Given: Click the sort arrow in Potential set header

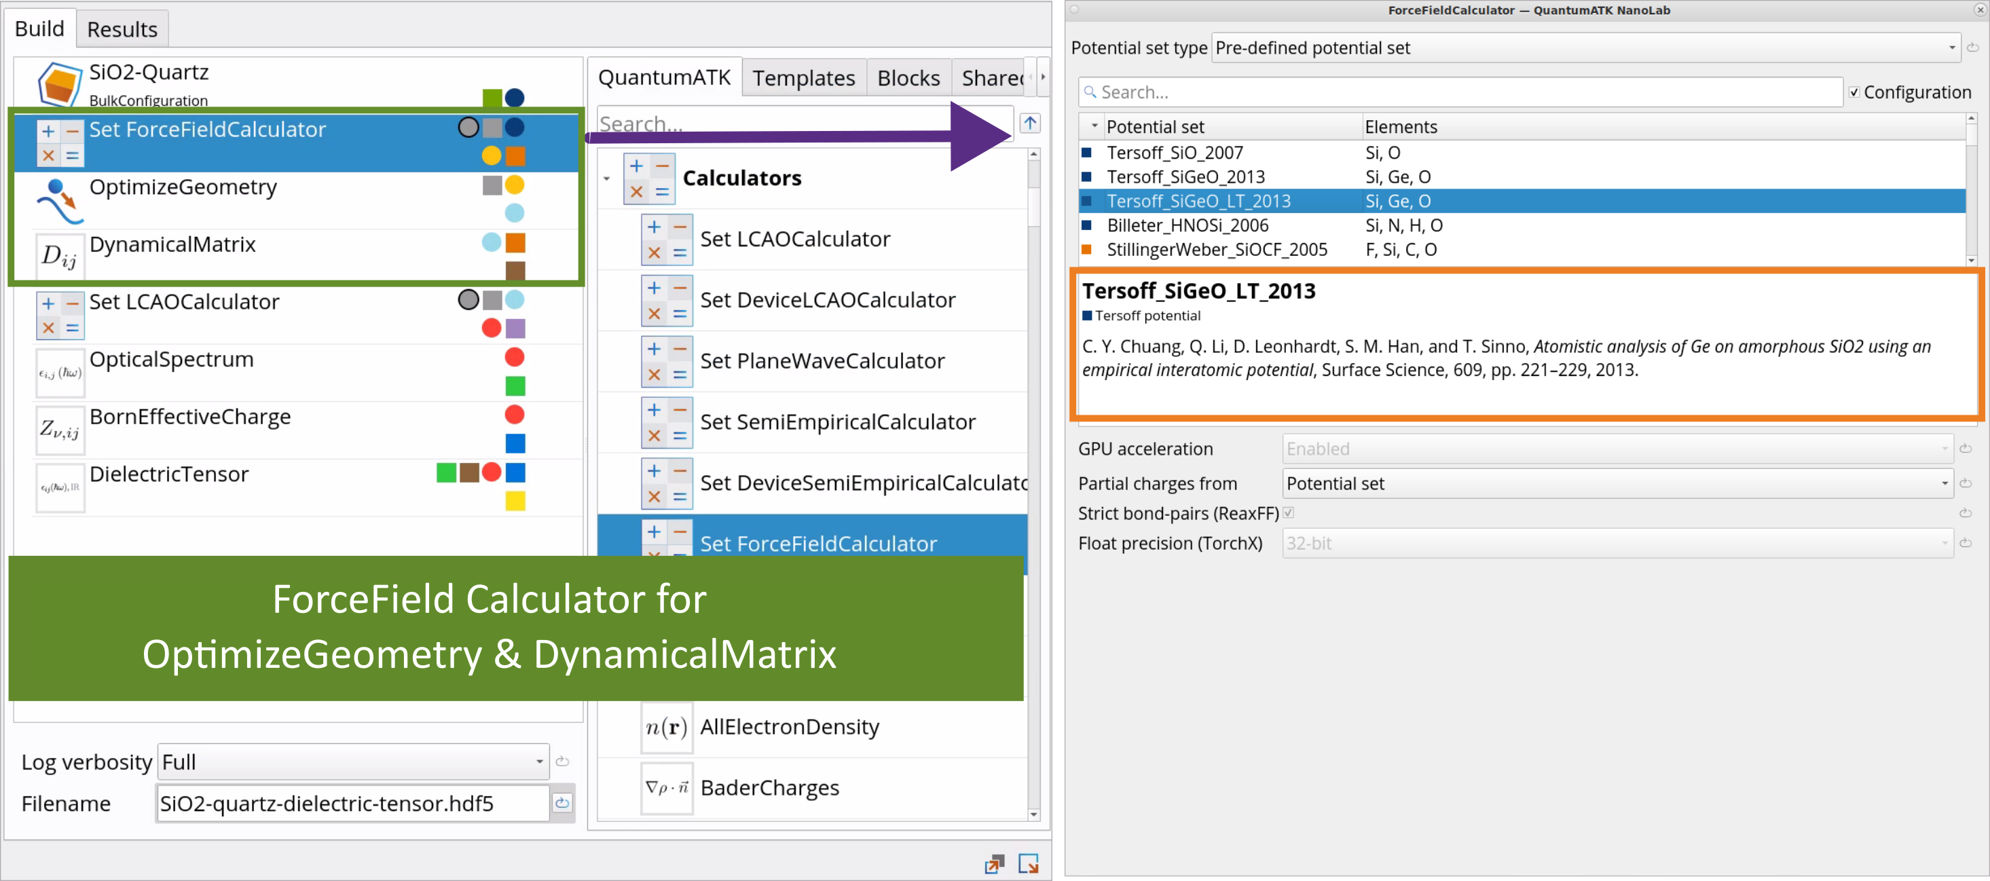Looking at the screenshot, I should tap(1094, 126).
